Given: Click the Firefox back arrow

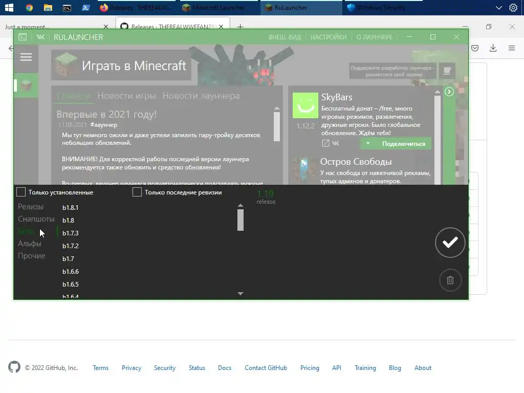Looking at the screenshot, I should pyautogui.click(x=11, y=49).
